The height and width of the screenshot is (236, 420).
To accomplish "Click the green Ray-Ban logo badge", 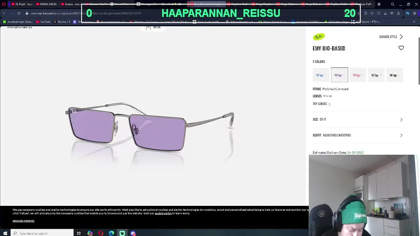I will (319, 37).
